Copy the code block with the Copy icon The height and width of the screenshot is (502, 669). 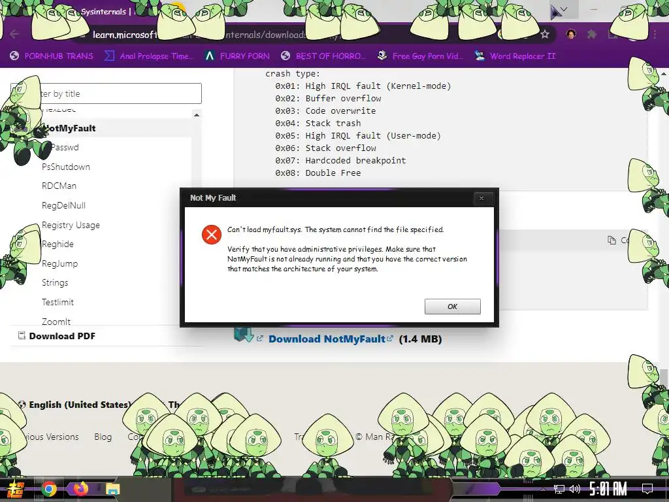tap(612, 241)
